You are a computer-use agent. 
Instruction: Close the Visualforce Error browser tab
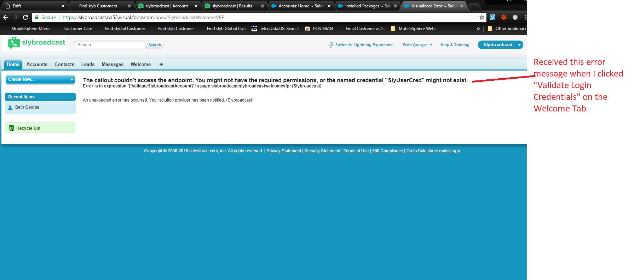coord(461,6)
